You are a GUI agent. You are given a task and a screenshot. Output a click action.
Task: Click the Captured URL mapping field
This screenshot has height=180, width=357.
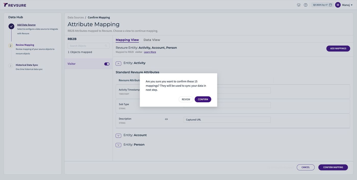[x=227, y=120]
